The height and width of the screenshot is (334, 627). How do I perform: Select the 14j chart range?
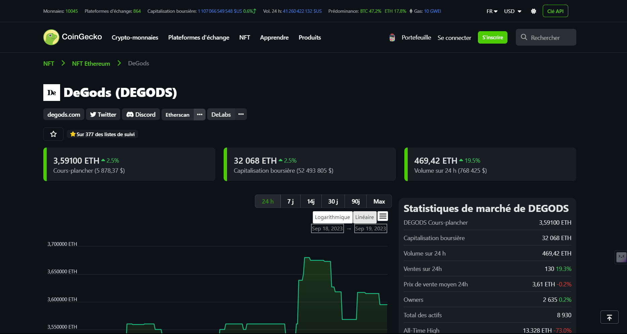311,201
